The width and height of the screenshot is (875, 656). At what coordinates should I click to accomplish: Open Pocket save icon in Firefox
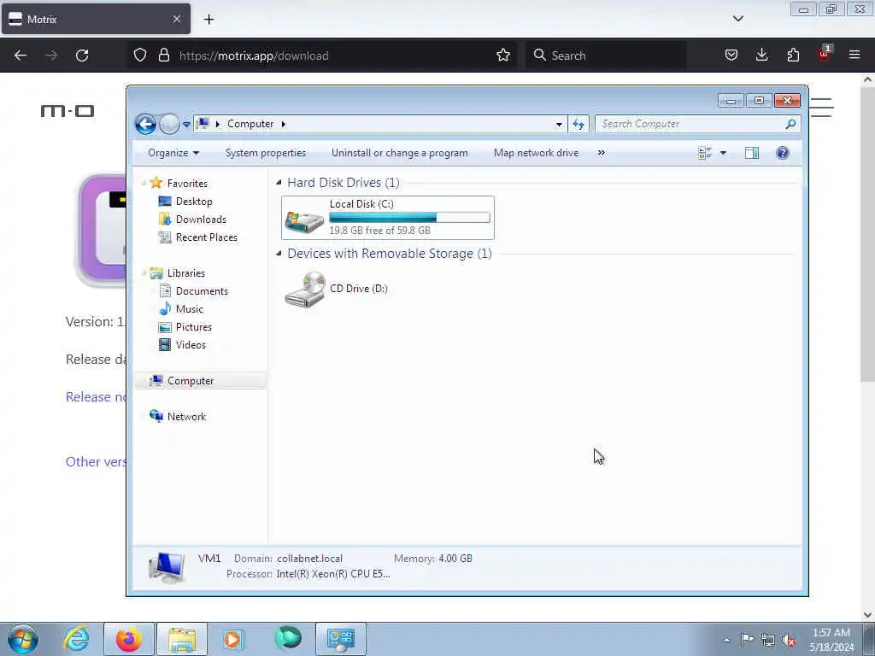pyautogui.click(x=731, y=56)
